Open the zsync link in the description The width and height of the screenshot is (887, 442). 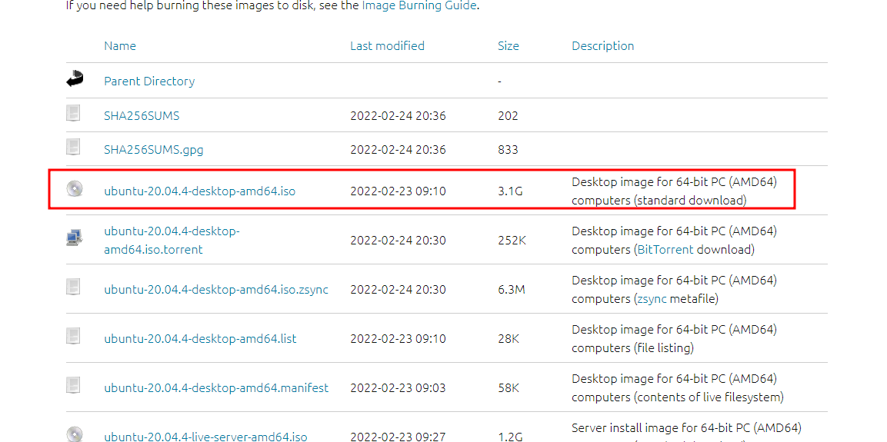(652, 298)
